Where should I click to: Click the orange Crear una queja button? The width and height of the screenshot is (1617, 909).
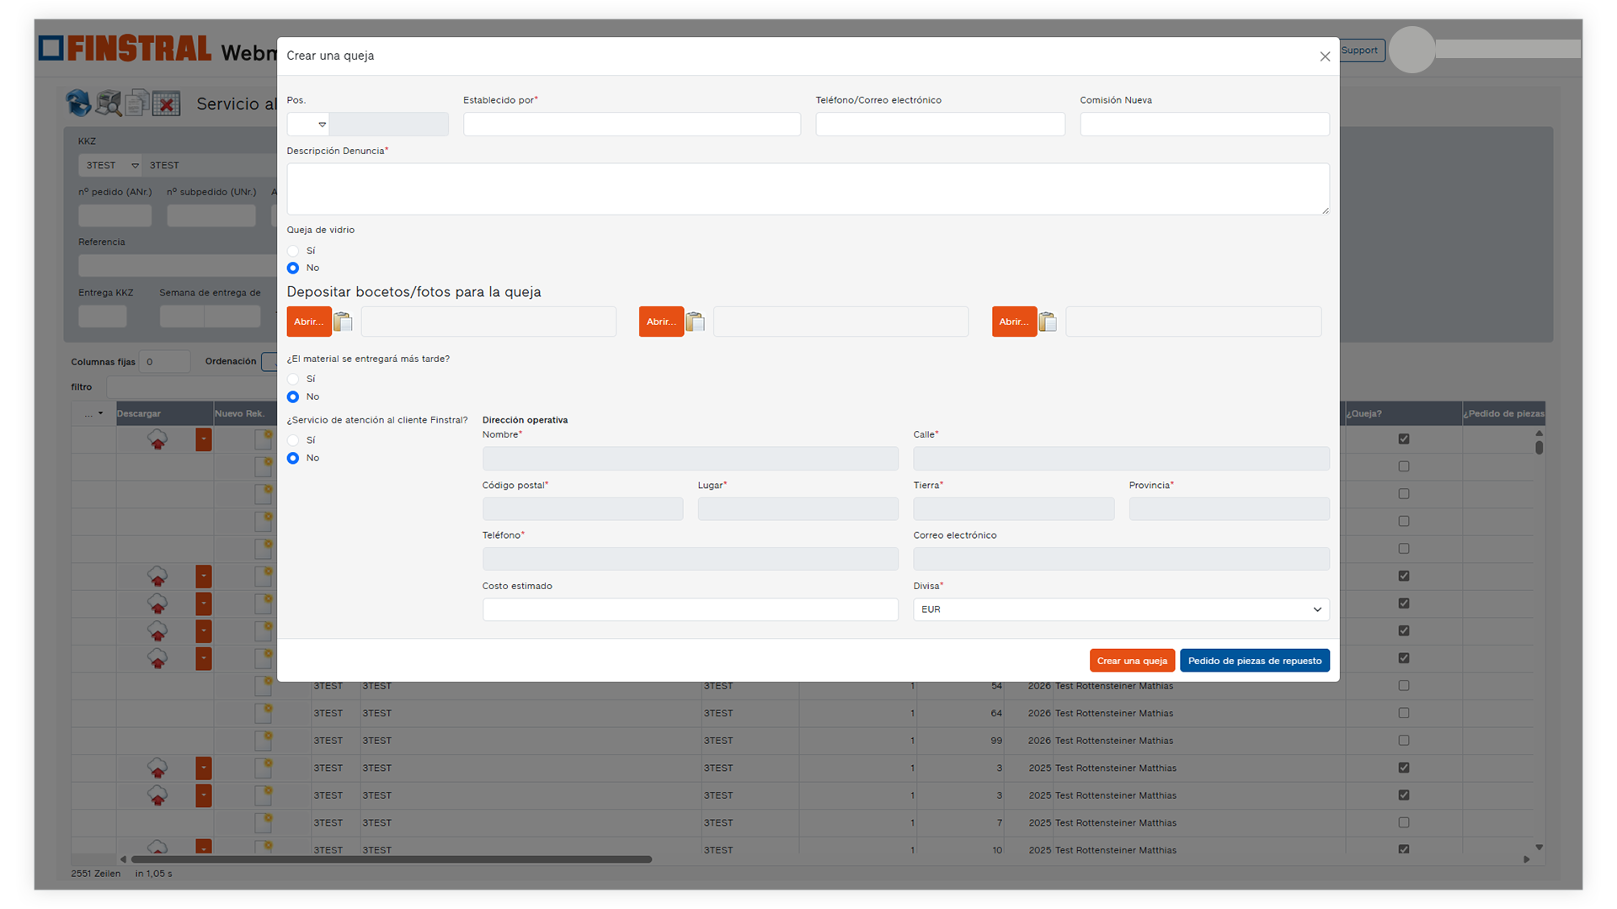1132,661
